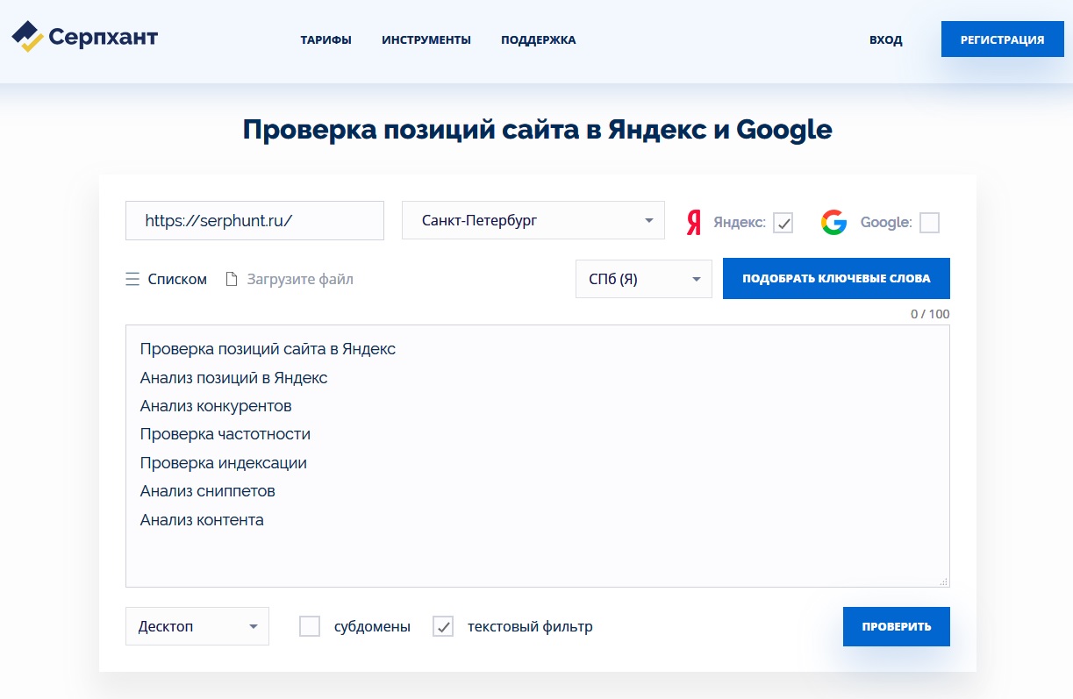
Task: Click the субдомены label text
Action: [x=372, y=626]
